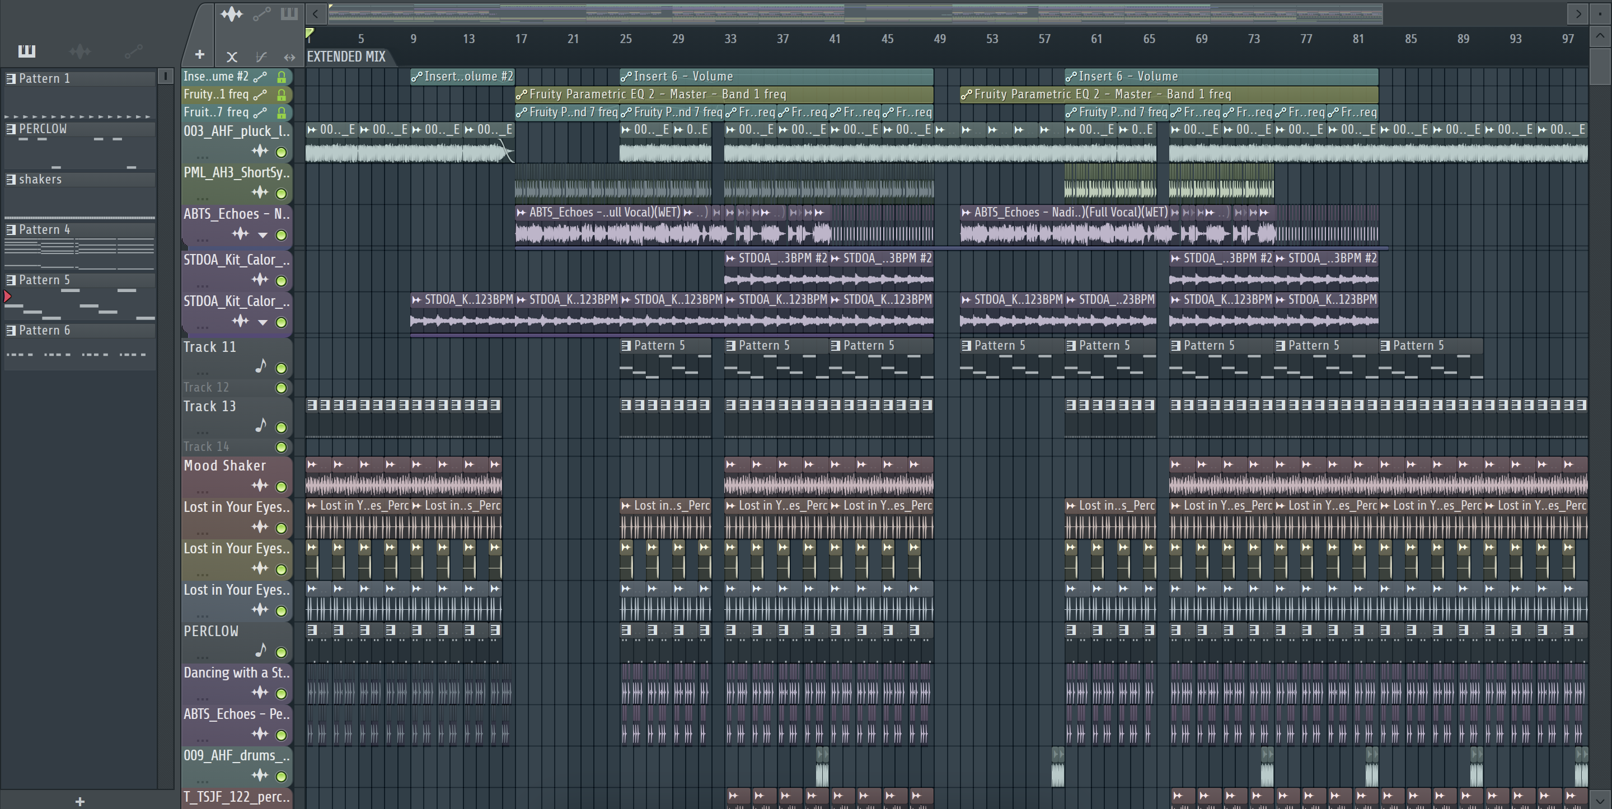Open the first Insert 6 - Volume clip menu

click(626, 77)
